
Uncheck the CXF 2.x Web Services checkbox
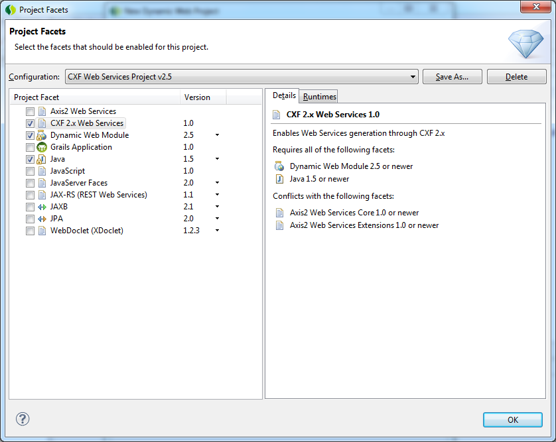pyautogui.click(x=30, y=124)
